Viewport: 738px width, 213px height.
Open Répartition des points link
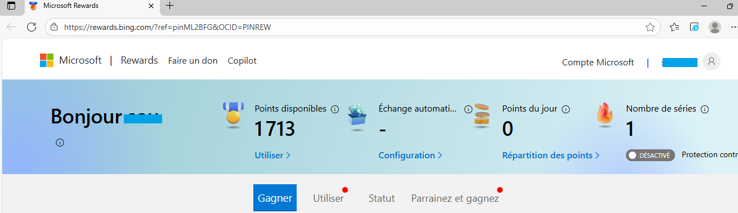(551, 155)
